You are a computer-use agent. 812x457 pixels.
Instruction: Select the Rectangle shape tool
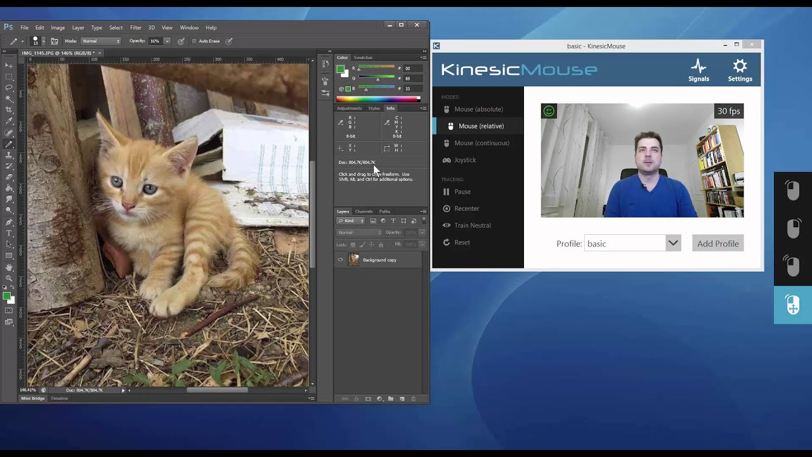tap(9, 255)
